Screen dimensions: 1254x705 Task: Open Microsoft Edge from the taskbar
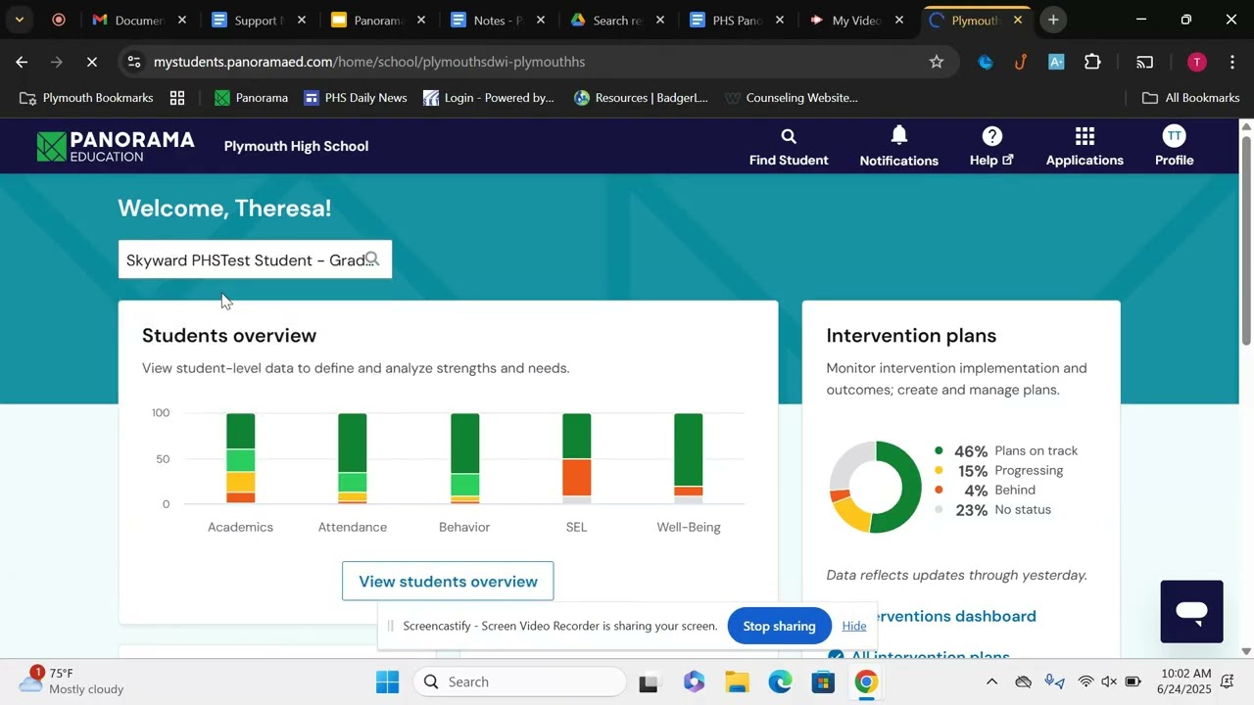click(x=780, y=681)
